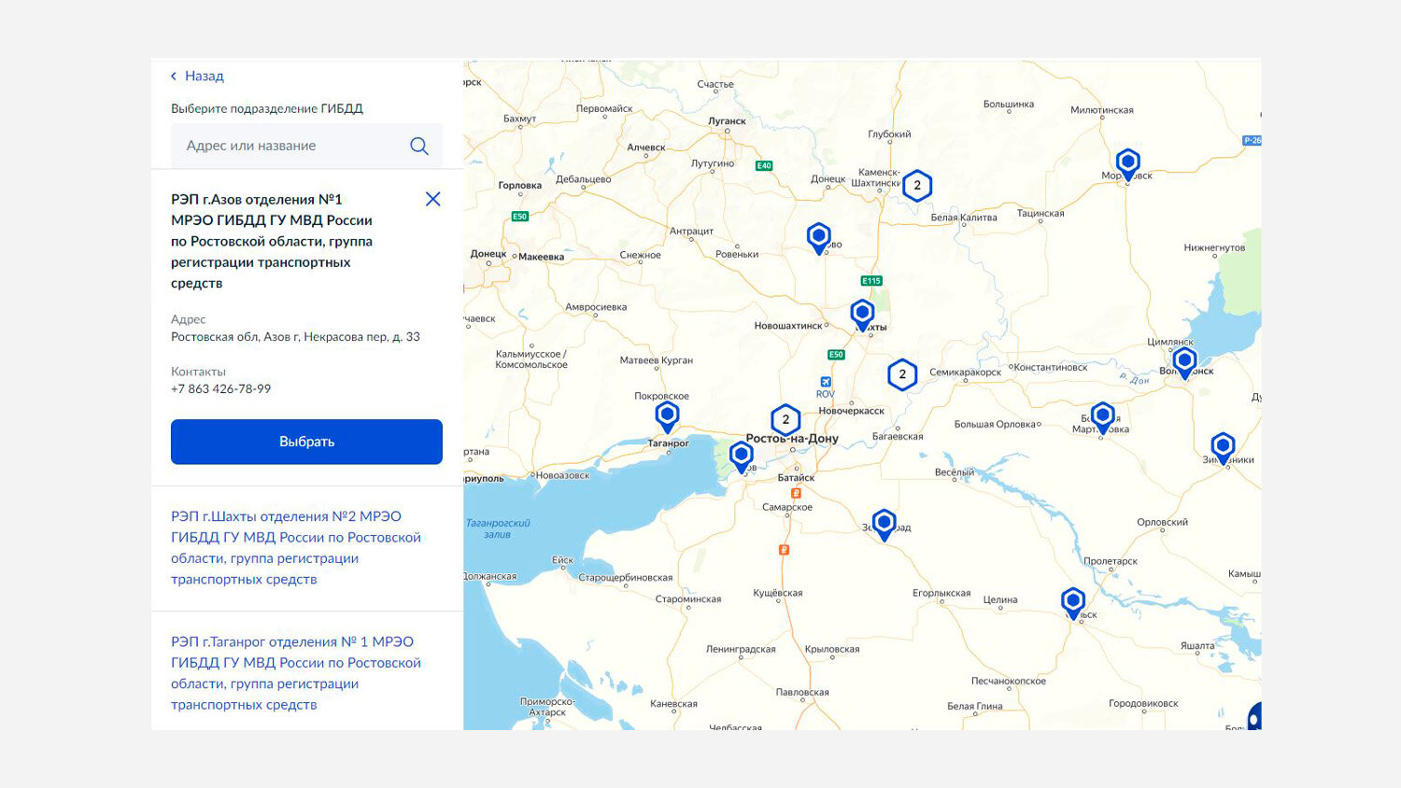Click the Пролетарск label on the map
This screenshot has width=1401, height=788.
(1111, 562)
